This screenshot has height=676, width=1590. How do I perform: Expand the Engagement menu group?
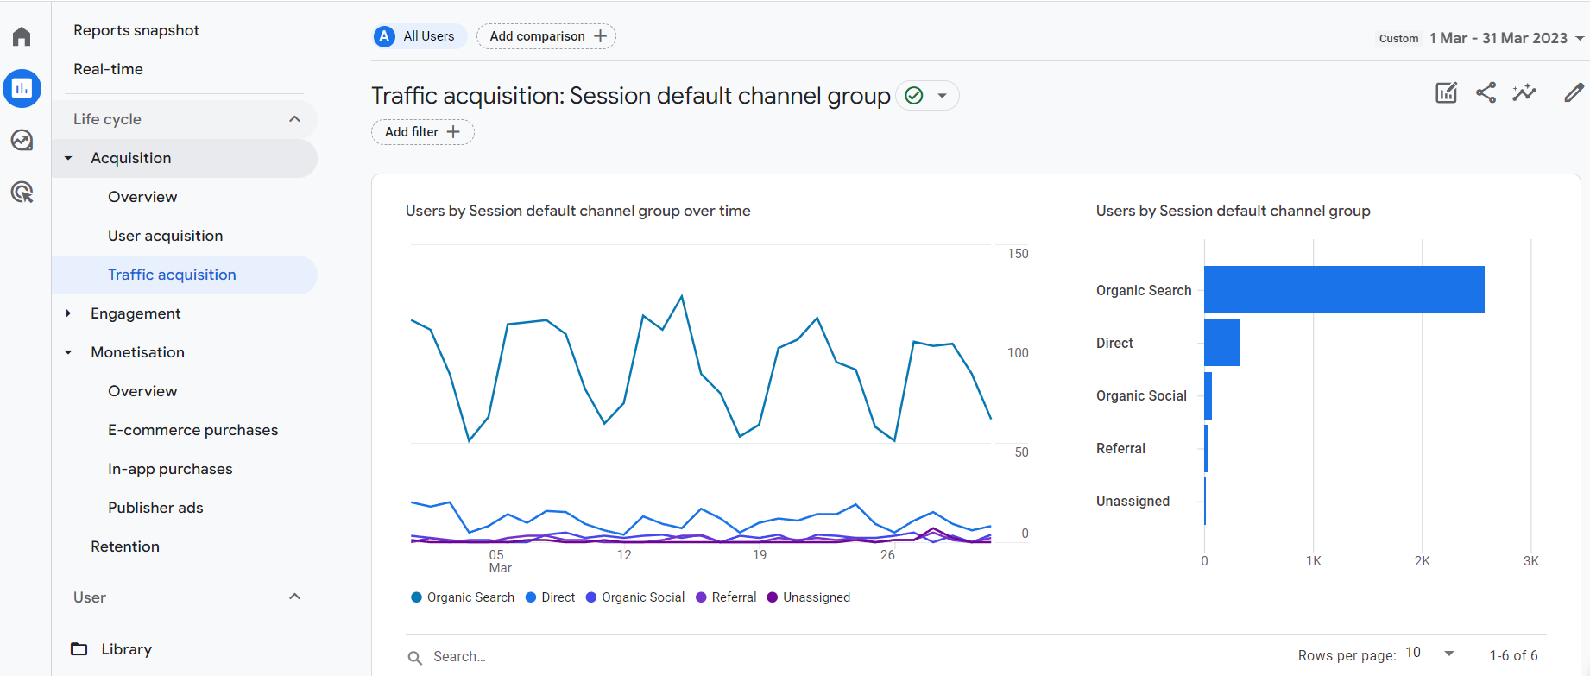tap(136, 313)
